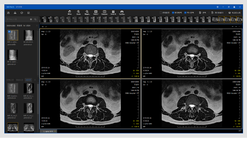The width and height of the screenshot is (247, 161).
Task: Uncheck the second checked option in top bar
Action: click(x=173, y=13)
